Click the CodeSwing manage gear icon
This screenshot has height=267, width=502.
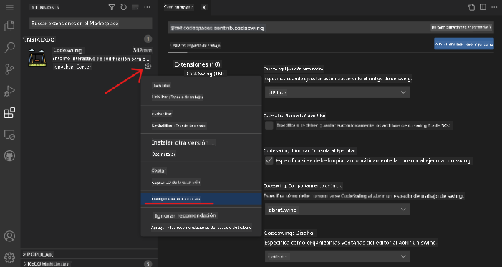(148, 67)
